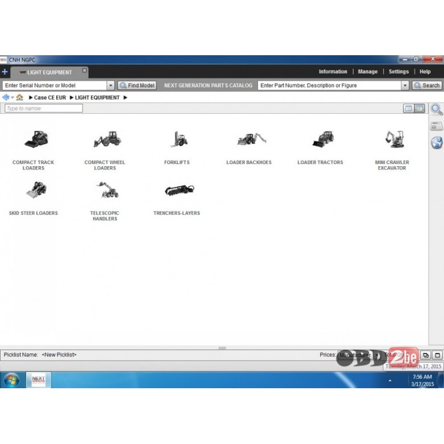
Task: Expand arrow after LIGHT EQUIPMENT breadcrumb
Action: 125,97
